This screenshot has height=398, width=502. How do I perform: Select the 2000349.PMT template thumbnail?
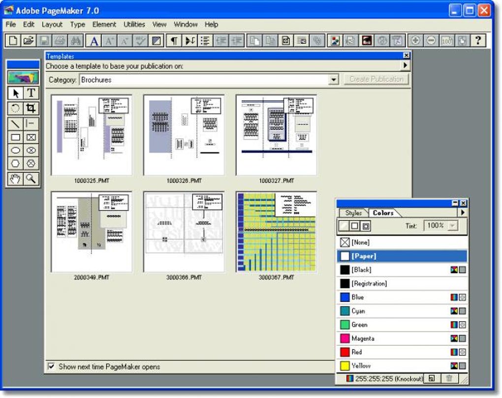tap(92, 232)
